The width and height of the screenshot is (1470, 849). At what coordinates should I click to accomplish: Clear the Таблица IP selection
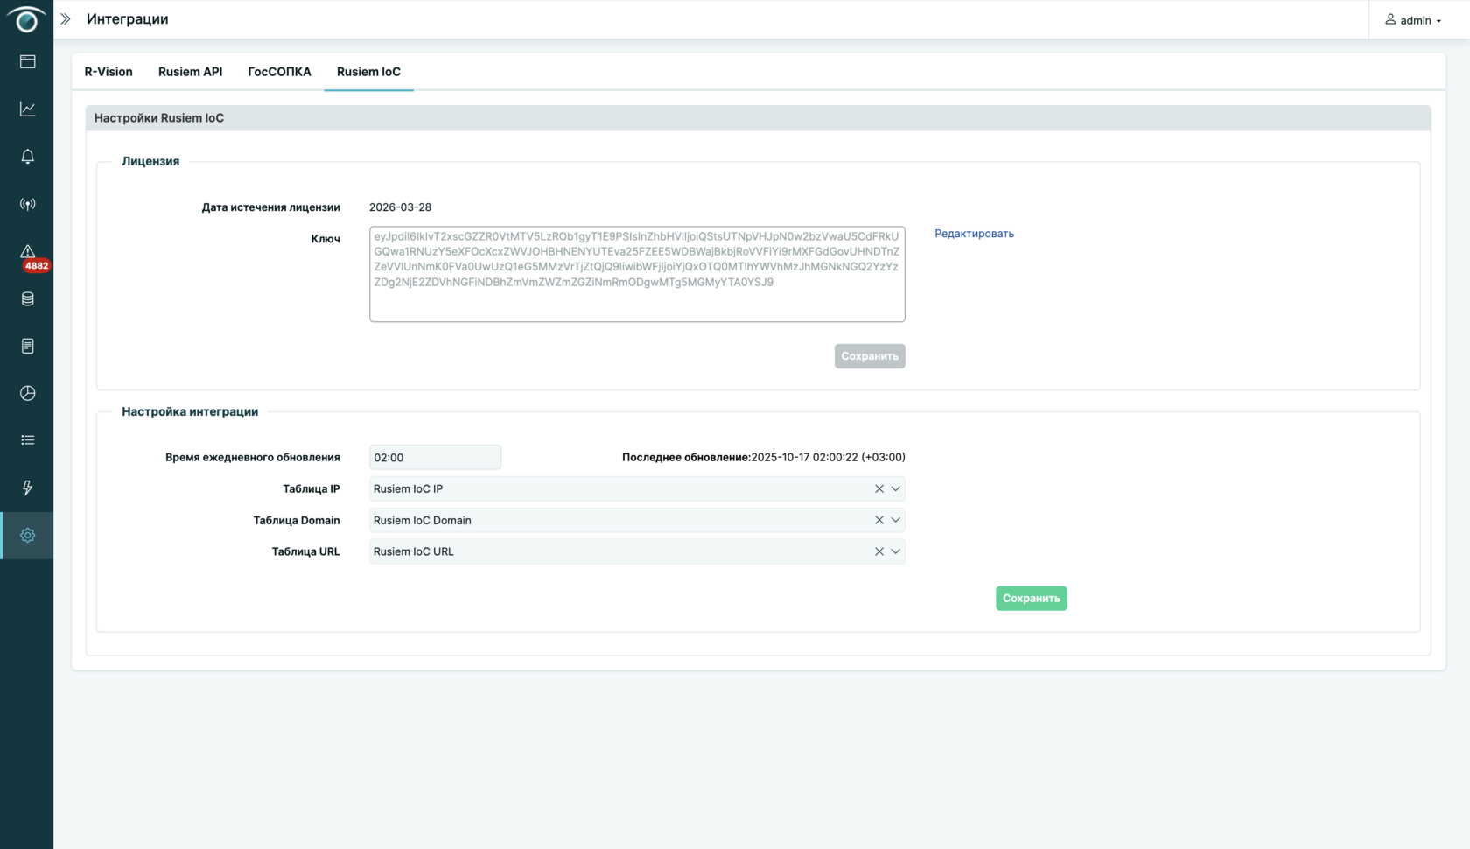(879, 488)
